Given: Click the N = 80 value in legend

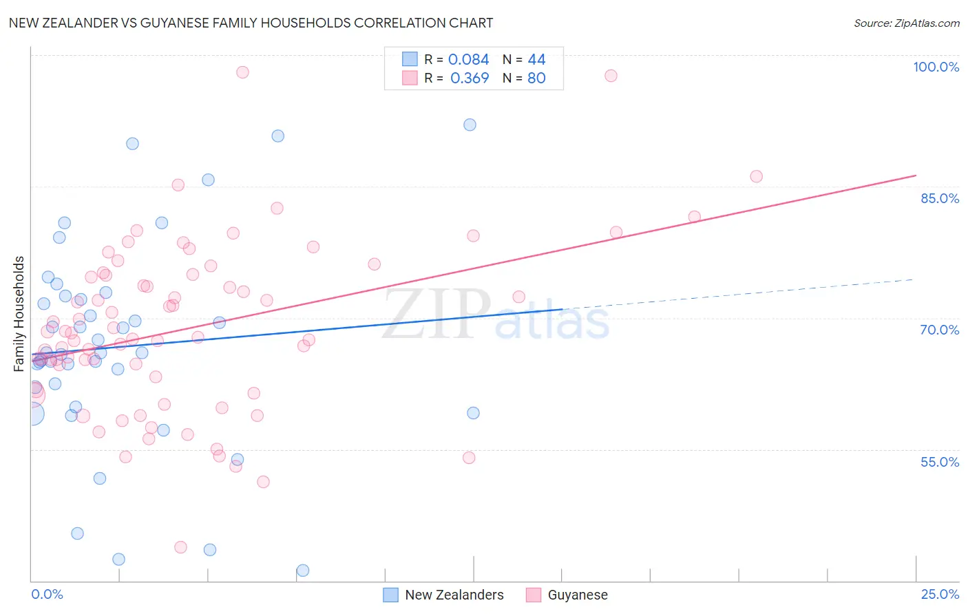Looking at the screenshot, I should tap(524, 78).
